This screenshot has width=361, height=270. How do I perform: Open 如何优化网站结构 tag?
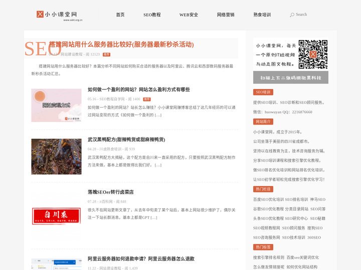(302, 267)
